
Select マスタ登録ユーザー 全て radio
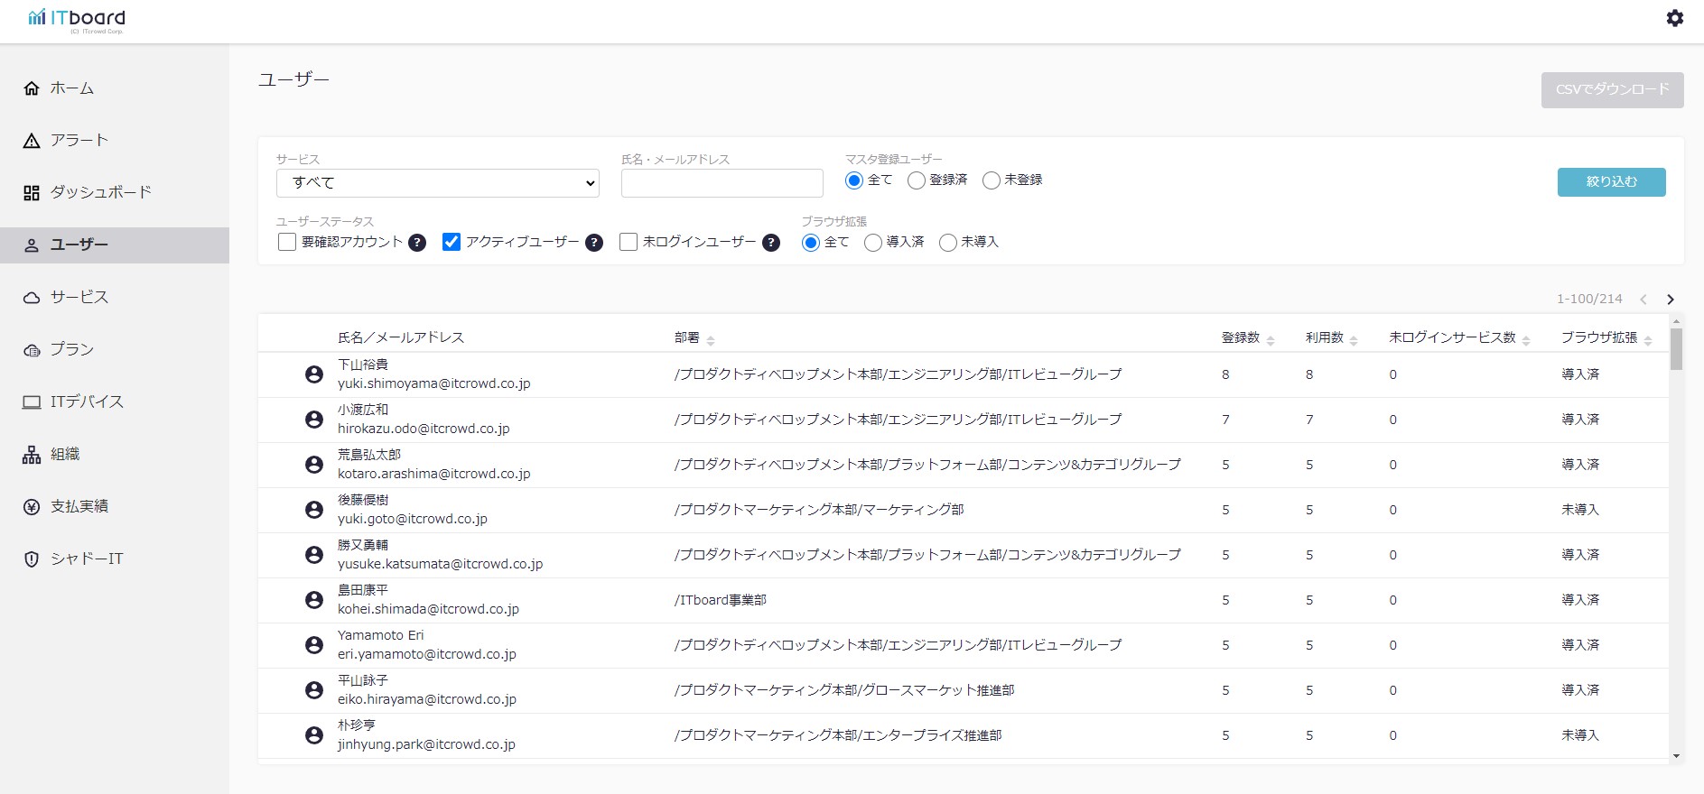(854, 180)
